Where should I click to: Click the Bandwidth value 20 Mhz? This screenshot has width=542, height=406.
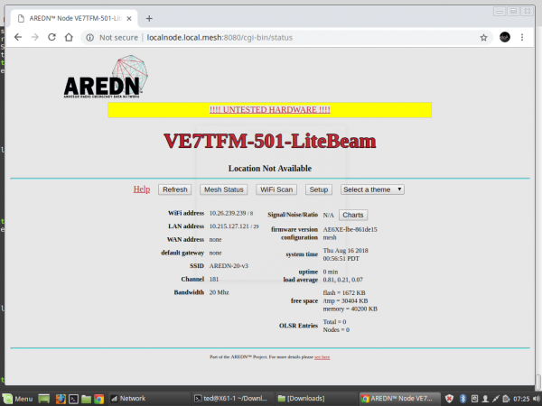click(x=219, y=292)
